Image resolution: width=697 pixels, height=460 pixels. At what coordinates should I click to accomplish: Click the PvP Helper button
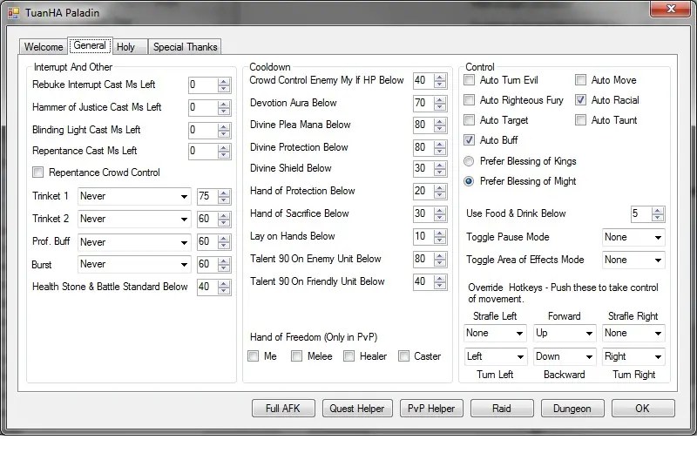(x=431, y=409)
